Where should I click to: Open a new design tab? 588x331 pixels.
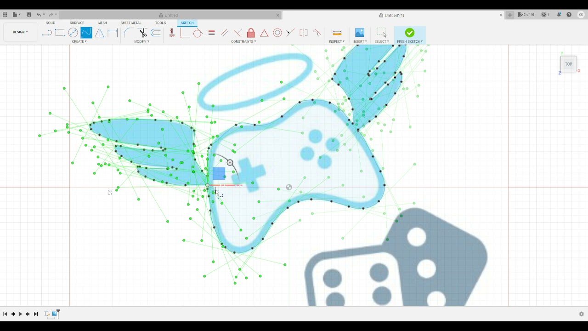(510, 15)
